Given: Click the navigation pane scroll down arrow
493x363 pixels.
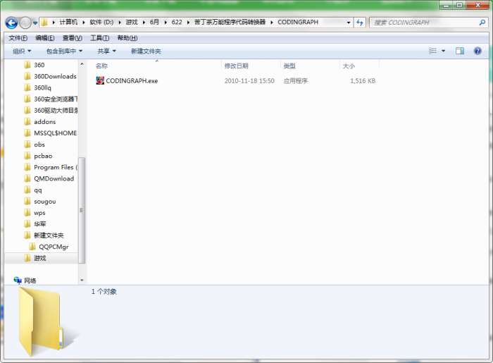Looking at the screenshot, I should coord(82,280).
